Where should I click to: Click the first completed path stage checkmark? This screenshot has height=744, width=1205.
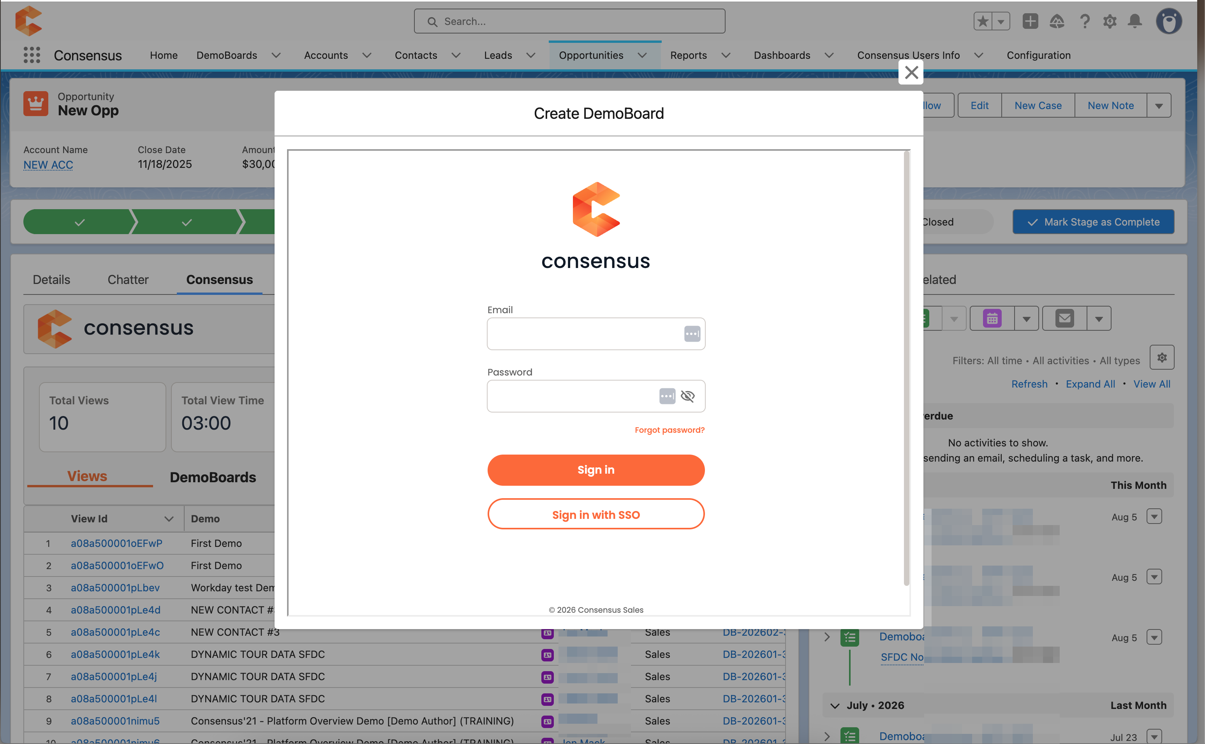[80, 222]
